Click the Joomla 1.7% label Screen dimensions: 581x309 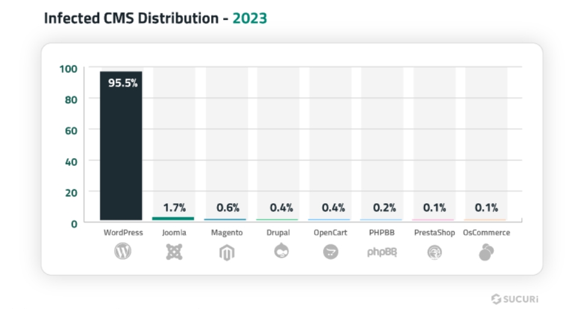click(174, 208)
